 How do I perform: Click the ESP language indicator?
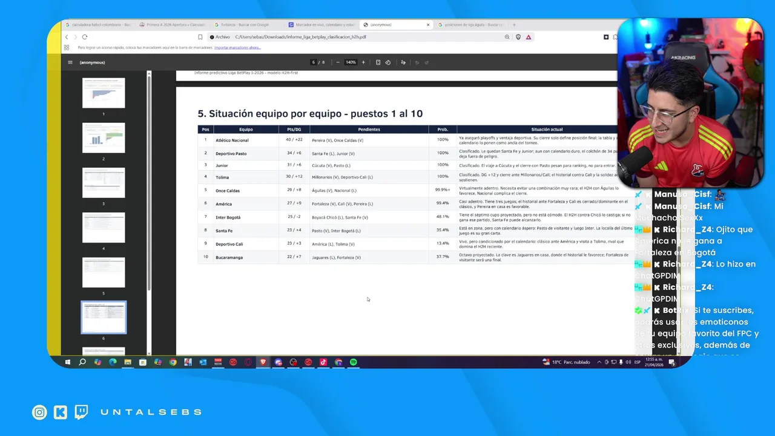pyautogui.click(x=638, y=362)
